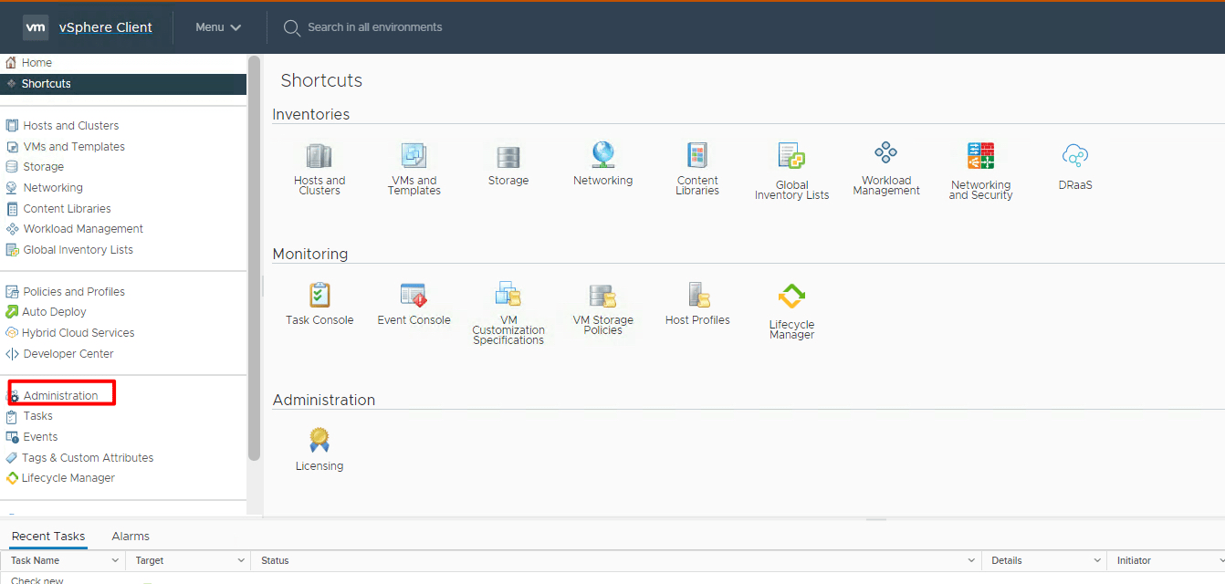Click the search in all environments field
Viewport: 1225px width, 584px height.
374,26
